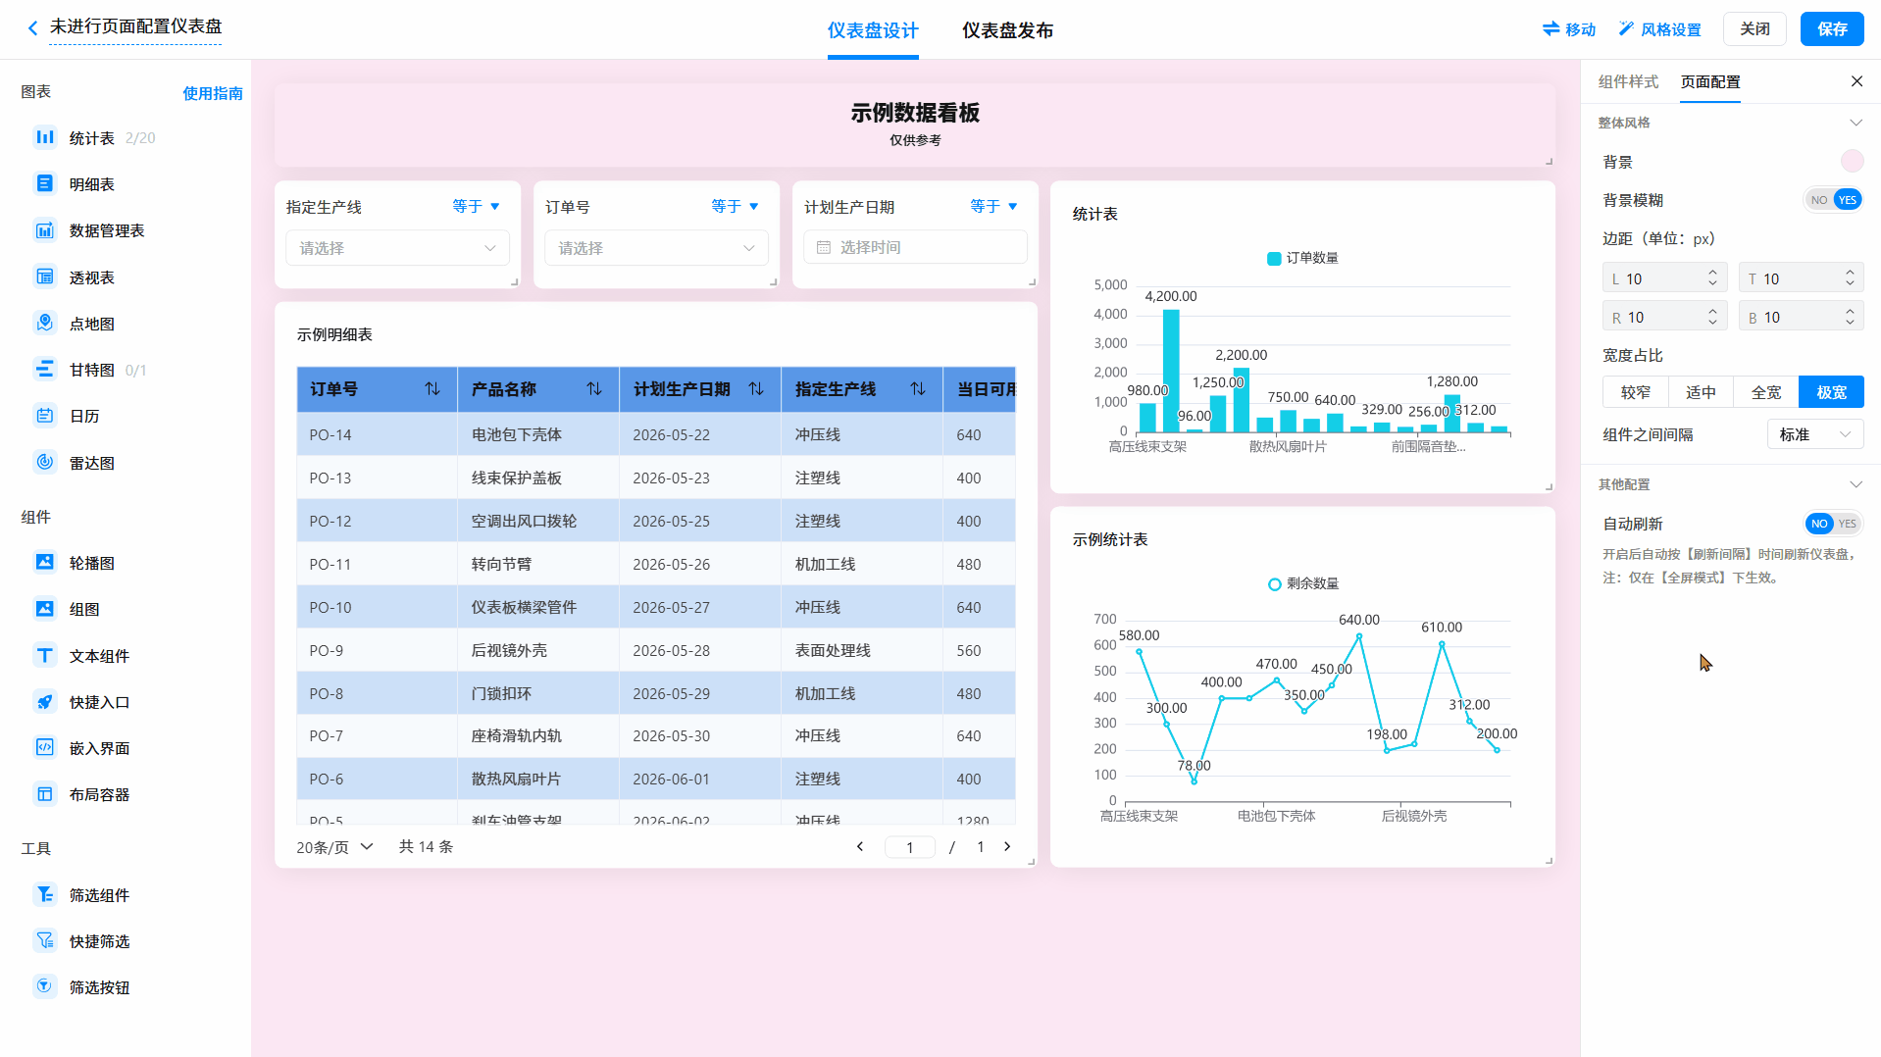Select the 嵌入界面 icon
This screenshot has height=1057, width=1881.
click(x=45, y=747)
